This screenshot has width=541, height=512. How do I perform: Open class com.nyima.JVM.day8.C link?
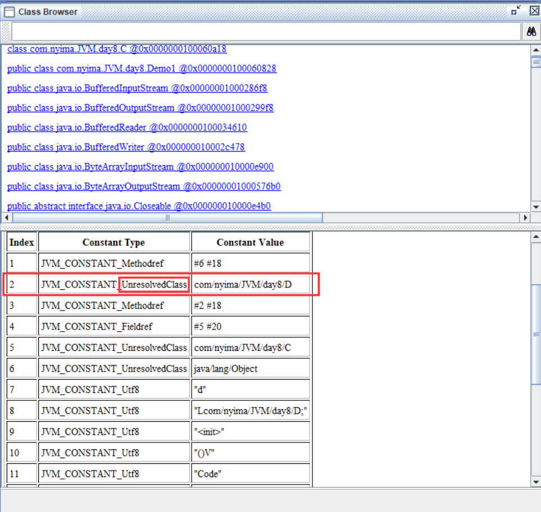coord(117,49)
